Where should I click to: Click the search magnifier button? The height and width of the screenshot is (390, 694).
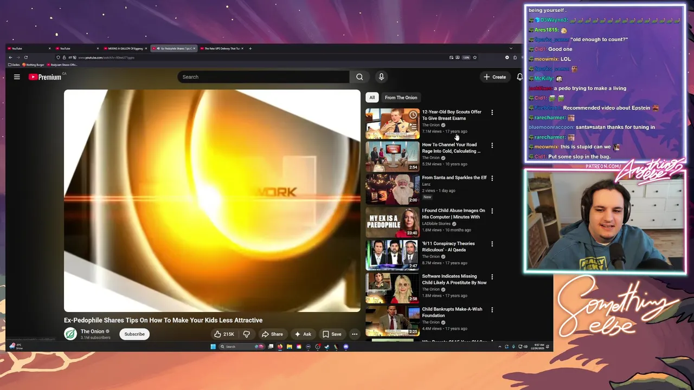[359, 77]
